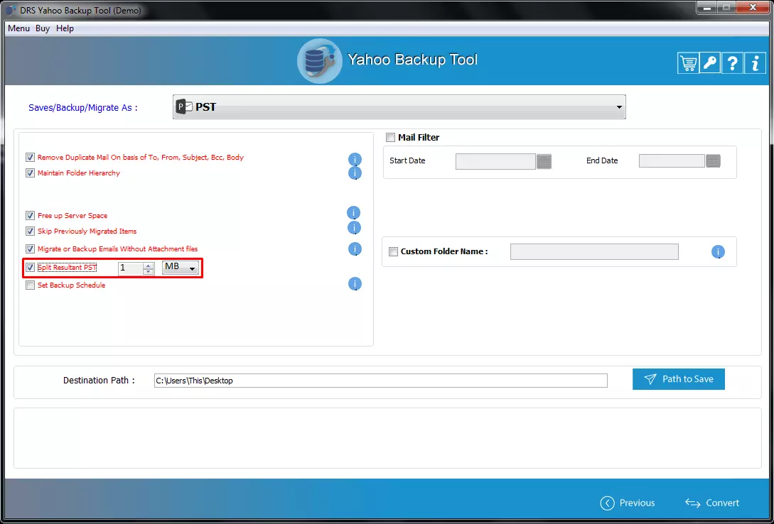Click the Convert button
Screen dimensions: 774x524
[x=712, y=503]
